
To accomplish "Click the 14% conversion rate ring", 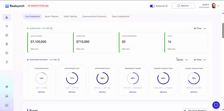I will tap(41, 78).
